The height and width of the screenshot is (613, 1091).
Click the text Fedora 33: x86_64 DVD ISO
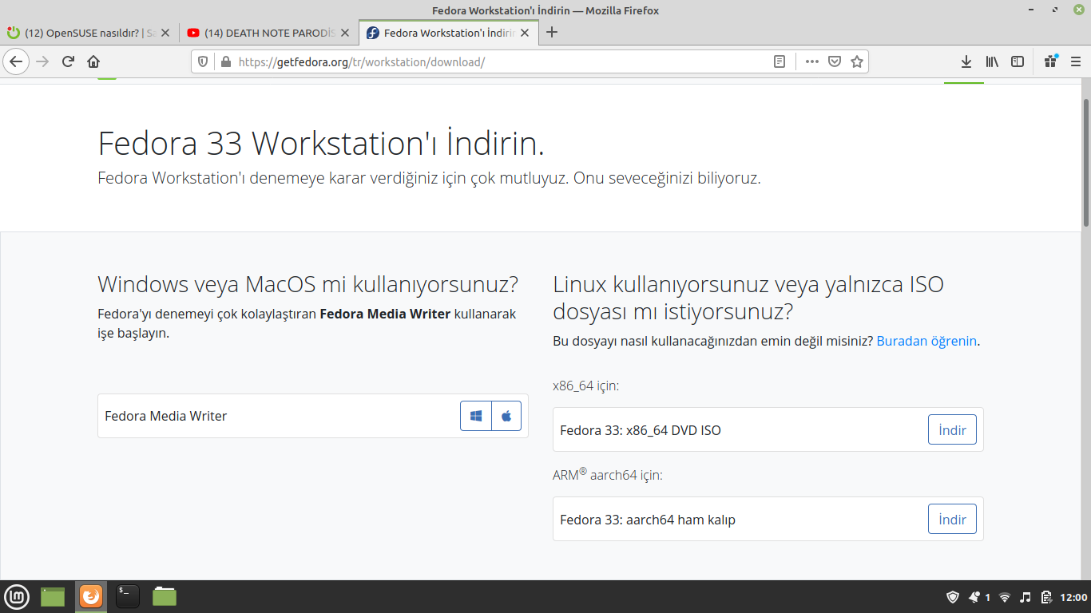[641, 430]
